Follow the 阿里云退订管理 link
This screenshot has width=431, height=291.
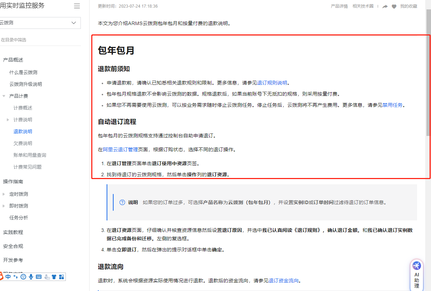(121, 149)
